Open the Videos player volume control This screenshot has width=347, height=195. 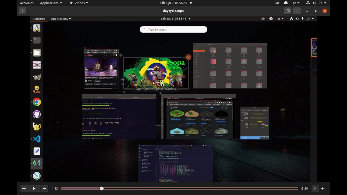(x=323, y=188)
